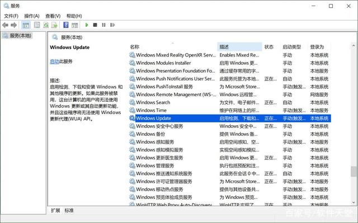Select Windows Presentation Foundation Font Cache row
The height and width of the screenshot is (223, 358).
click(230, 71)
